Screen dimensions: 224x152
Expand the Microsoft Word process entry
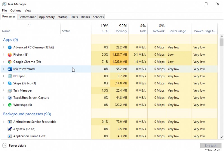point(4,69)
